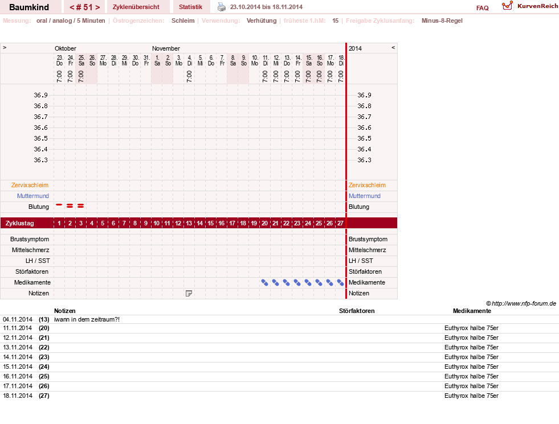Click the Verhütung usage value
Image resolution: width=559 pixels, height=424 pixels.
262,20
